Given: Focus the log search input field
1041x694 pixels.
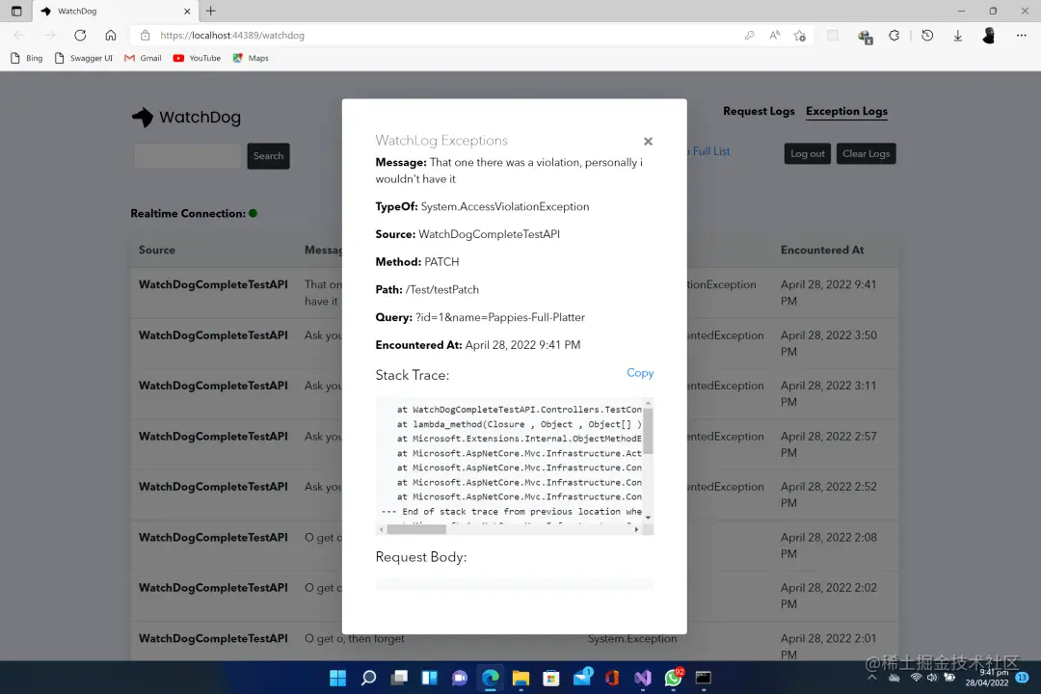Looking at the screenshot, I should [187, 156].
